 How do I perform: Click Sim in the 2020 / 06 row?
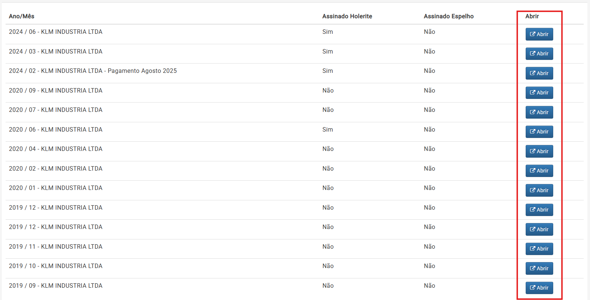click(328, 130)
